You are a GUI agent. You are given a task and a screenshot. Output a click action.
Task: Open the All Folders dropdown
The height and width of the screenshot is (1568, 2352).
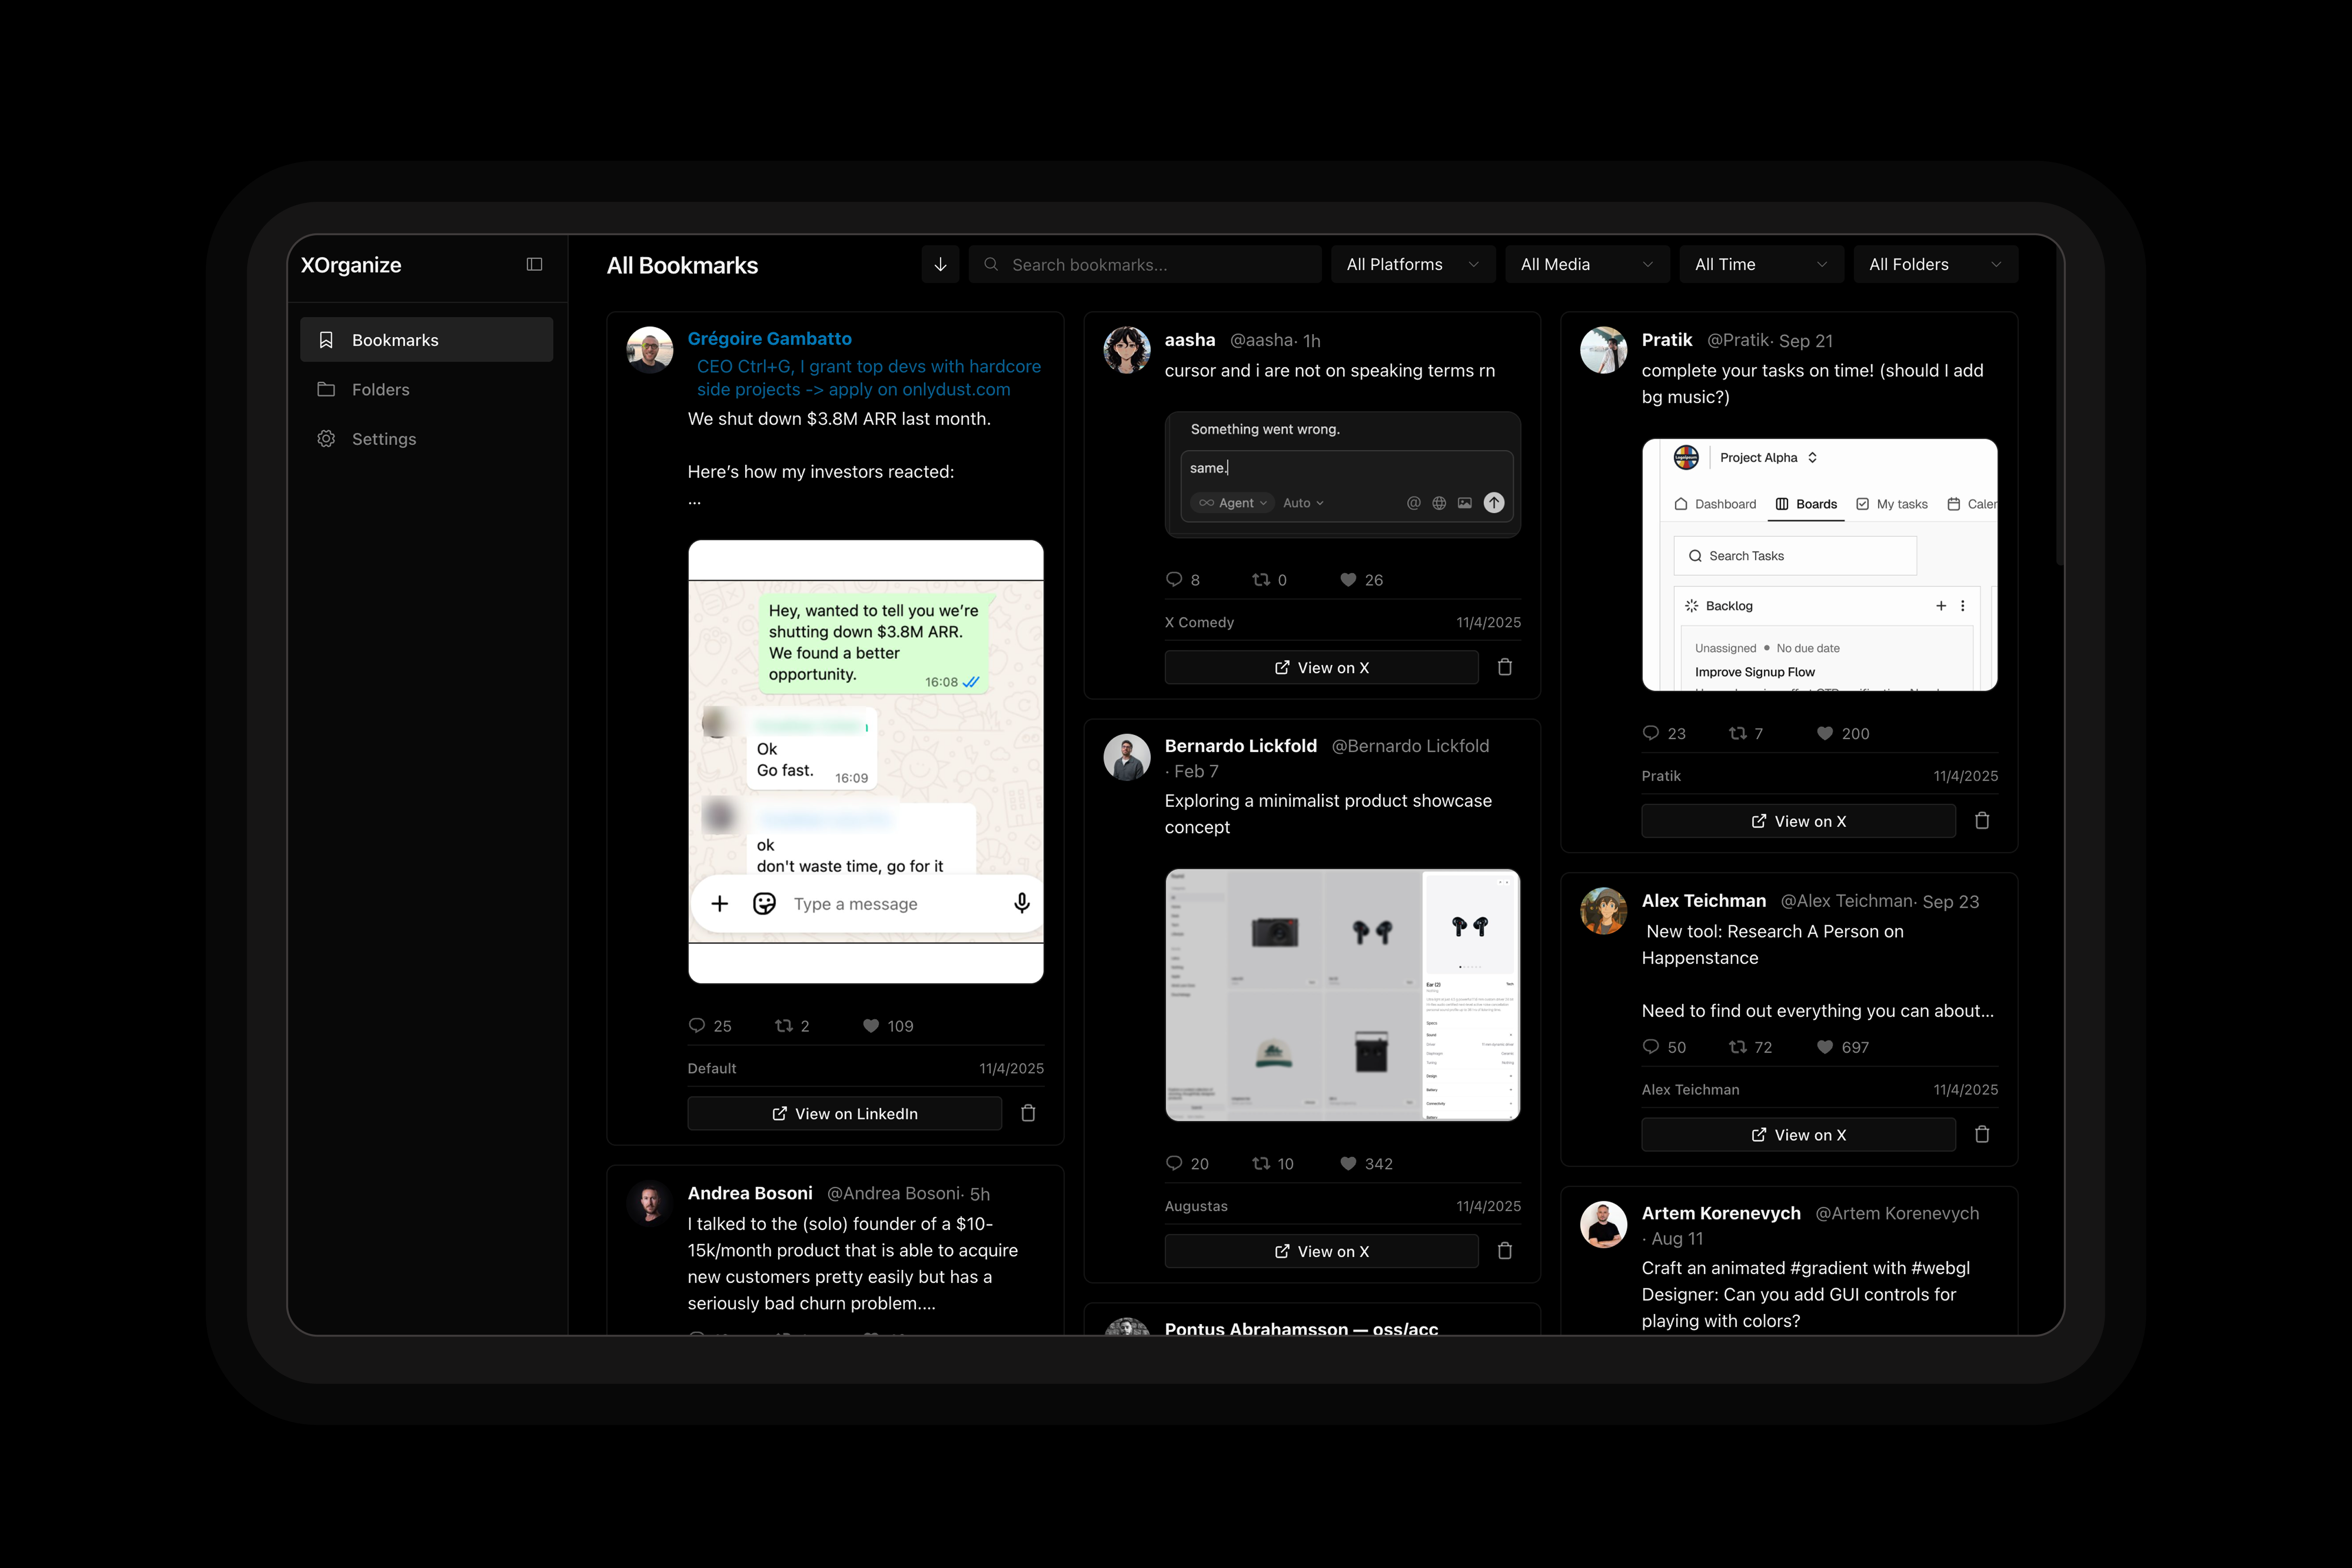[x=1934, y=264]
